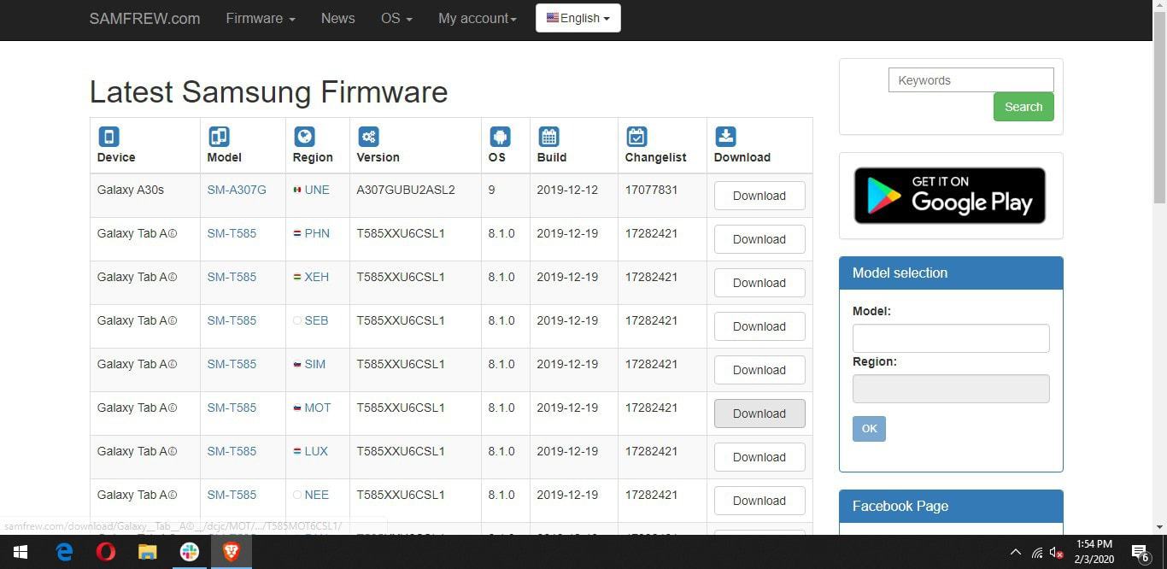Screen dimensions: 1167x569
Task: Click the Changelist calendar-check icon
Action: [636, 137]
